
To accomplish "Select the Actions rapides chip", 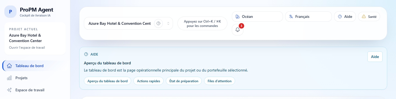I will pyautogui.click(x=148, y=81).
